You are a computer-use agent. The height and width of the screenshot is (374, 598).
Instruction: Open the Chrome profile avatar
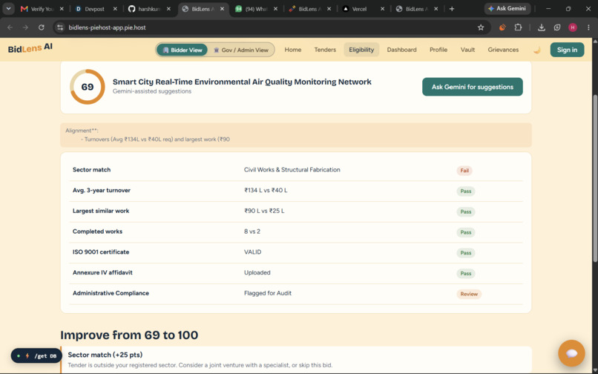tap(573, 27)
